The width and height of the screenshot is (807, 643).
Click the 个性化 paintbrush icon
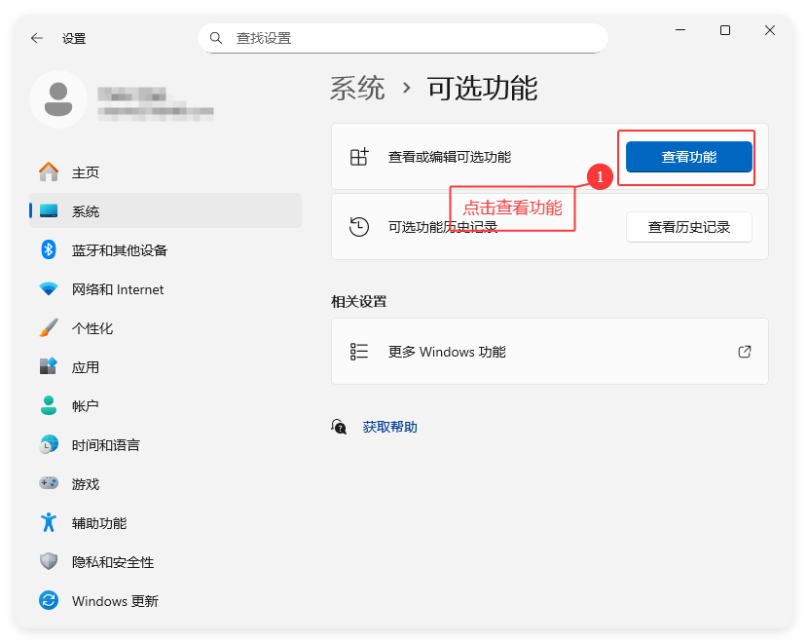[x=49, y=328]
